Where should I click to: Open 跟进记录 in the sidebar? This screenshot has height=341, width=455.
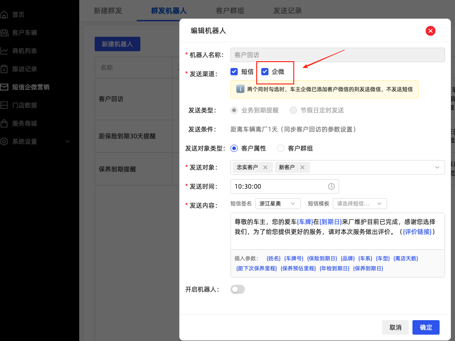pos(24,69)
